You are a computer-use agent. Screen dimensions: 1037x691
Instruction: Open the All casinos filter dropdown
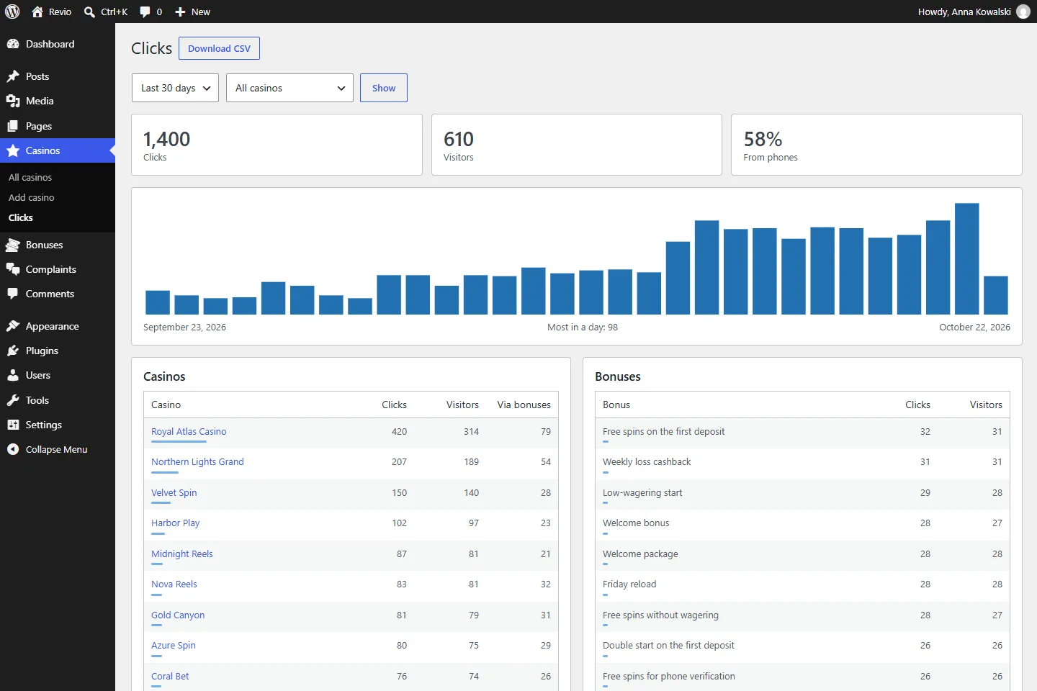[289, 88]
